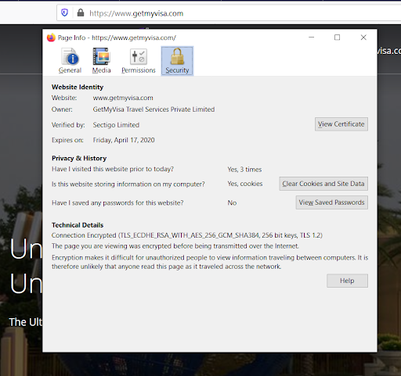Minimize the Page Info window
The height and width of the screenshot is (376, 401).
pos(311,38)
